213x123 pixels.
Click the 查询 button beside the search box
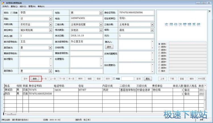coord(139,79)
